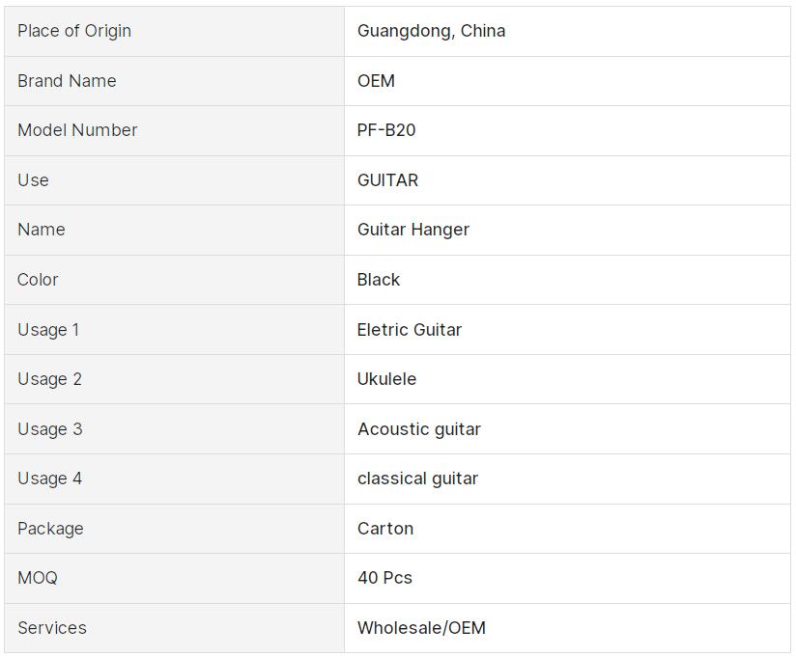This screenshot has height=657, width=796.
Task: Click the 'Color' attribute label
Action: (x=38, y=280)
